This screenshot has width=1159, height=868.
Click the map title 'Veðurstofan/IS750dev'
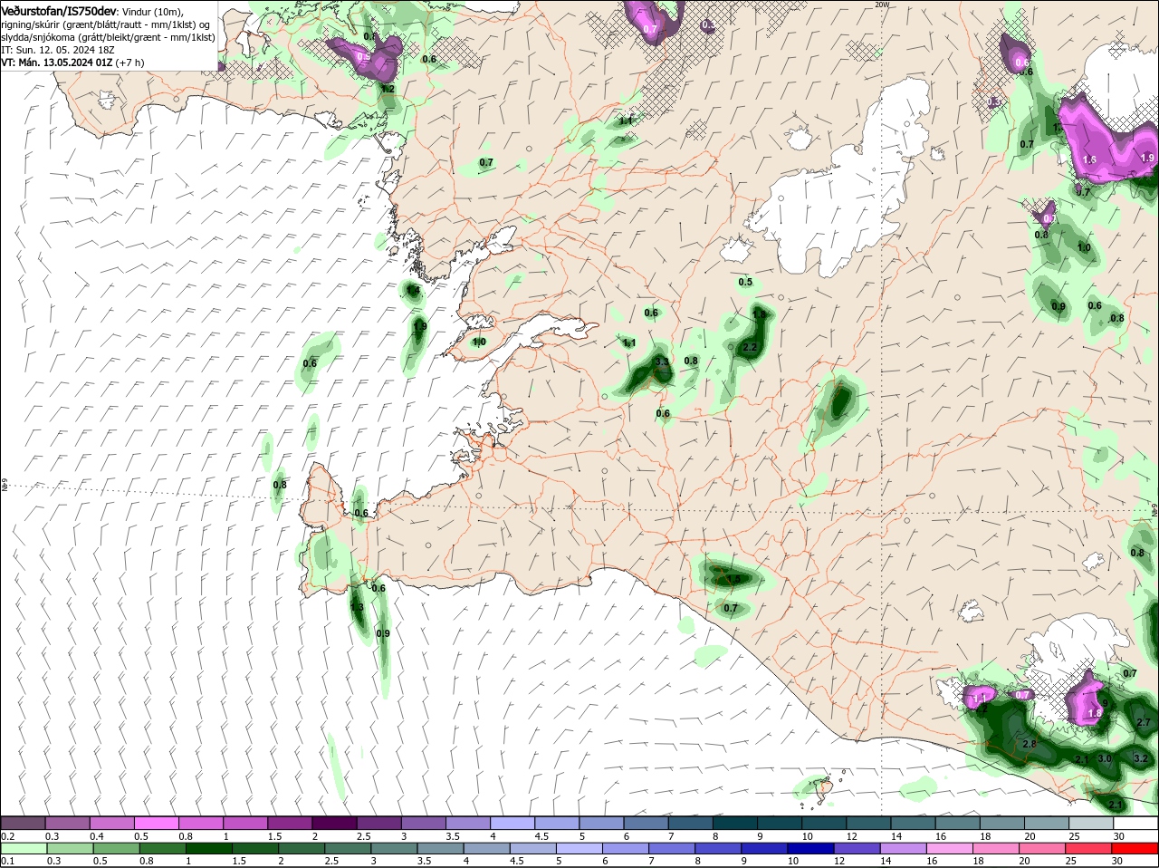pos(59,10)
